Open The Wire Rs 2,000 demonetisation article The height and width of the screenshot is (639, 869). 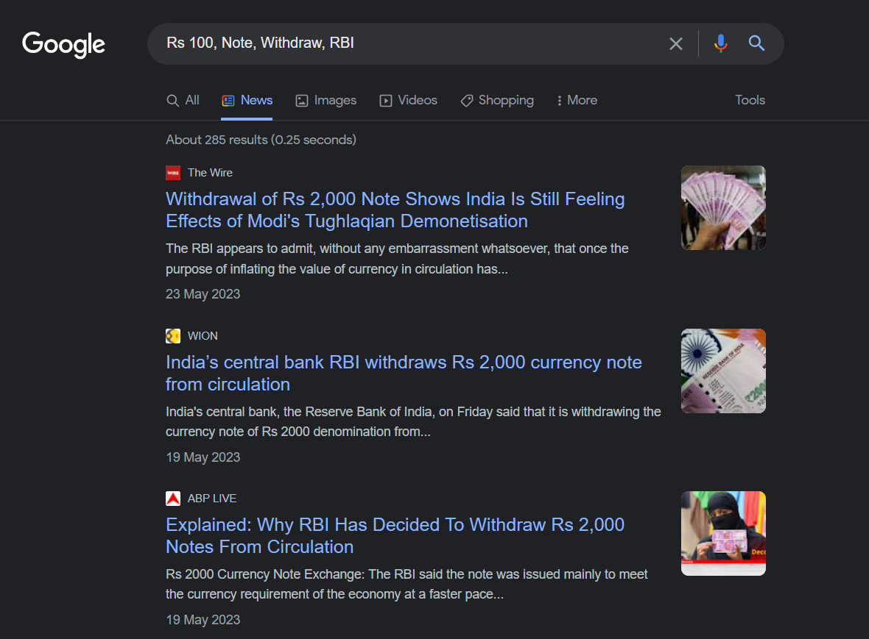[395, 210]
